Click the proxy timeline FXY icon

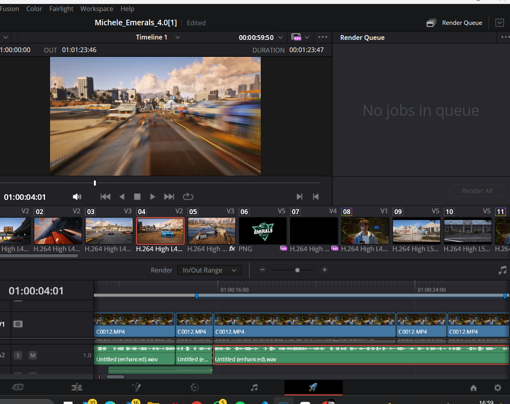click(x=296, y=37)
